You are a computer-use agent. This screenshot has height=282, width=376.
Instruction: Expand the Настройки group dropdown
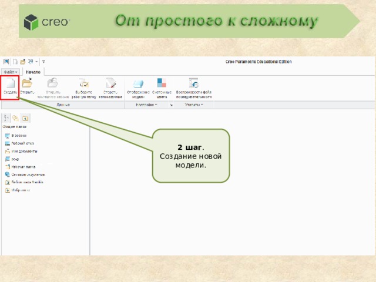pyautogui.click(x=146, y=105)
